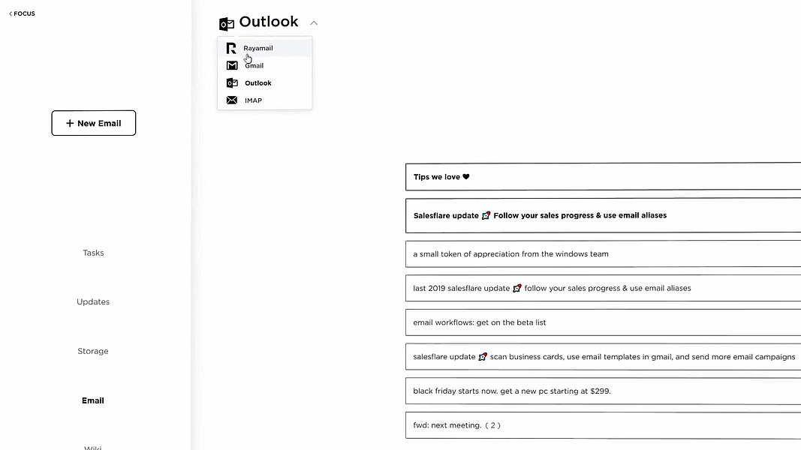
Task: Open the Tasks section in sidebar
Action: 94,253
